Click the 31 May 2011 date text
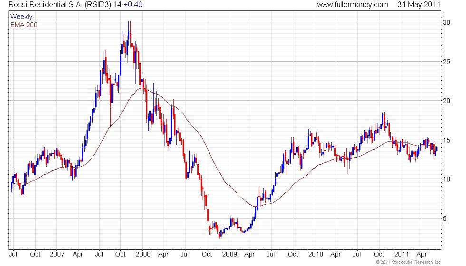466x266 pixels. pos(418,5)
